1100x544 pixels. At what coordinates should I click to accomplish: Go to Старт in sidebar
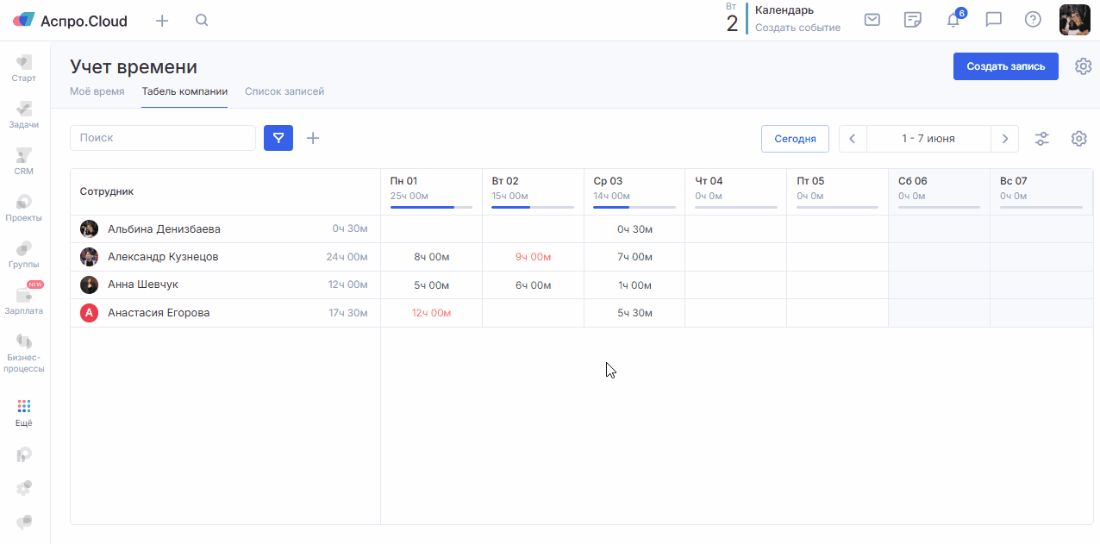pyautogui.click(x=24, y=68)
